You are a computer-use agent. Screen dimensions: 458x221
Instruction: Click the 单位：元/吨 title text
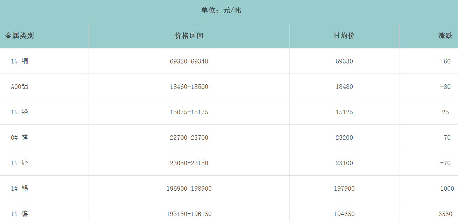tap(221, 10)
